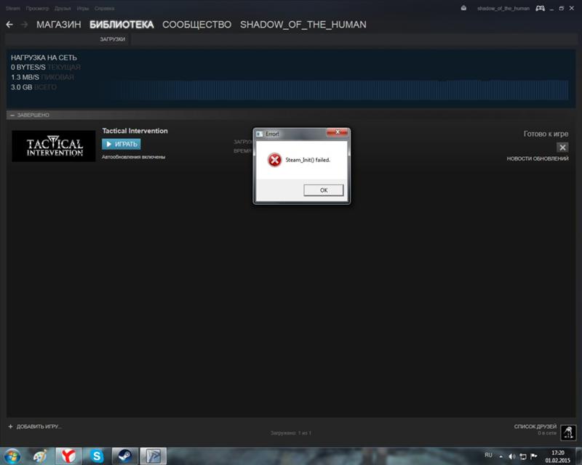Click the Steam_Init() failed message text
Image resolution: width=582 pixels, height=465 pixels.
pyautogui.click(x=307, y=160)
